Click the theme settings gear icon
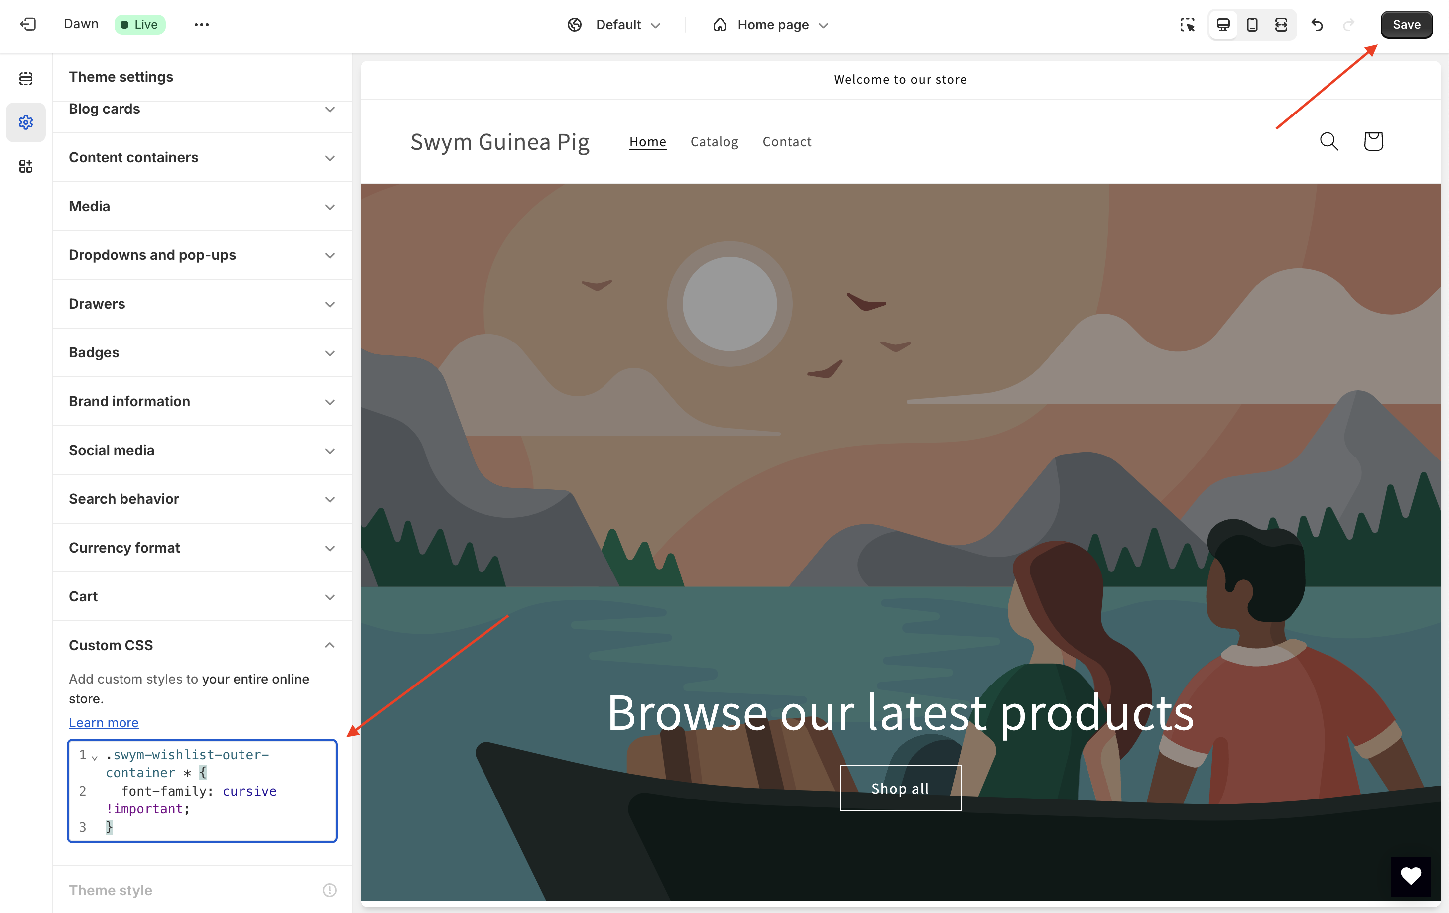This screenshot has height=913, width=1449. (x=26, y=122)
